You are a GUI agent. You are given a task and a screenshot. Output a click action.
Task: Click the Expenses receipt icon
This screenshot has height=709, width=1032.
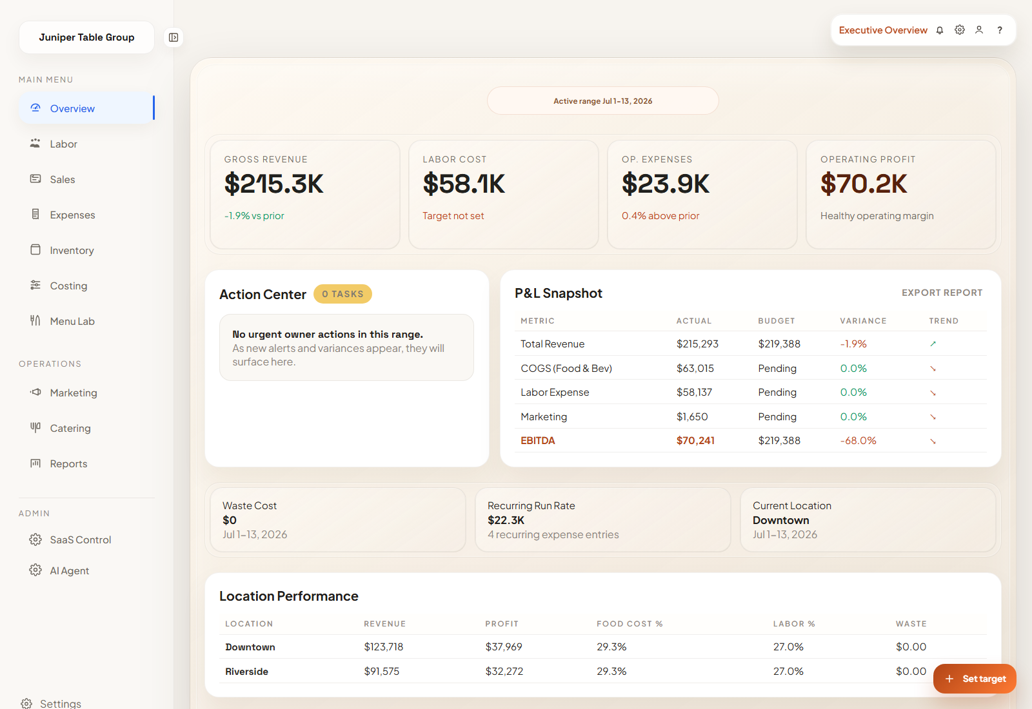click(x=35, y=214)
